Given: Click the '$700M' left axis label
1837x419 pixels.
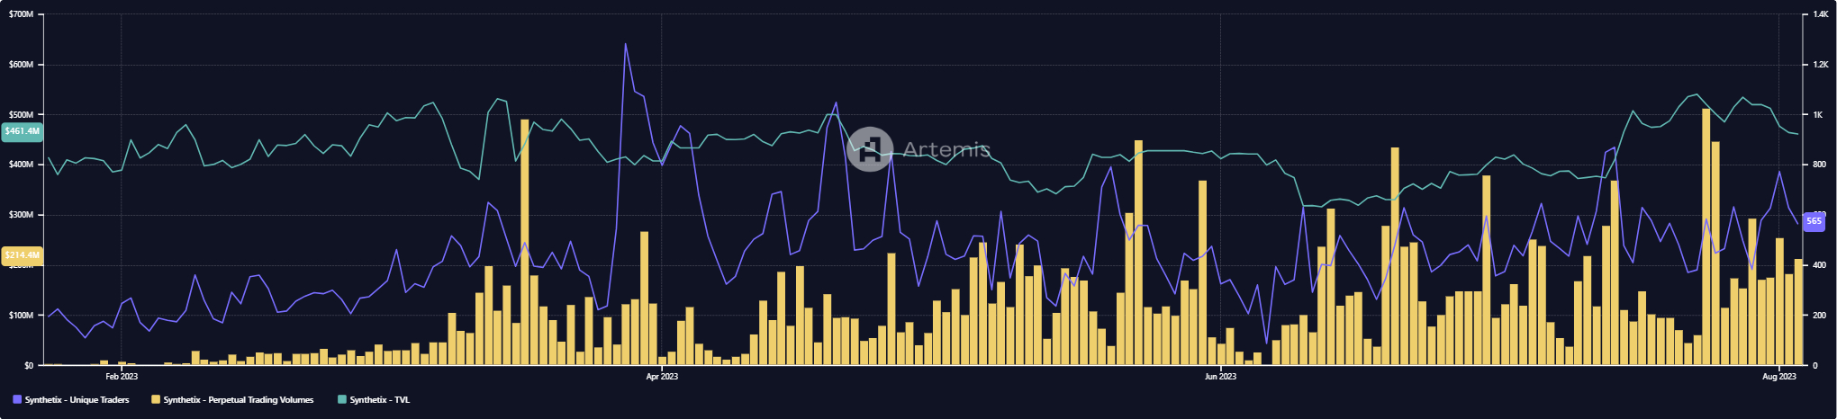Looking at the screenshot, I should (x=21, y=15).
